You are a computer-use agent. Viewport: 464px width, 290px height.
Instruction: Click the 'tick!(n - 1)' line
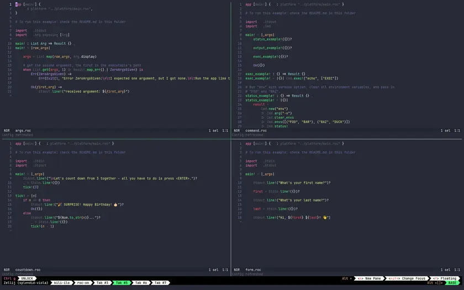(x=43, y=226)
